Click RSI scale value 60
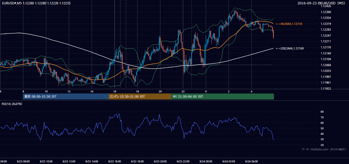 coord(322,123)
